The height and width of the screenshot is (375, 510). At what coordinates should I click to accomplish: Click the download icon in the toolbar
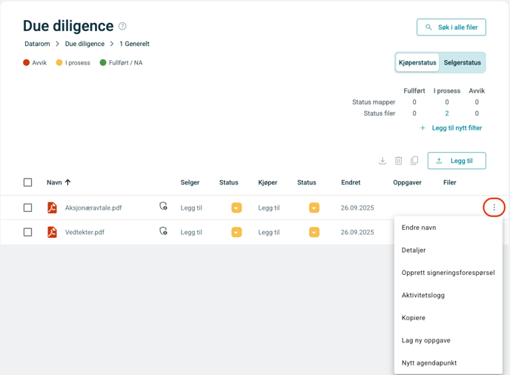(382, 161)
